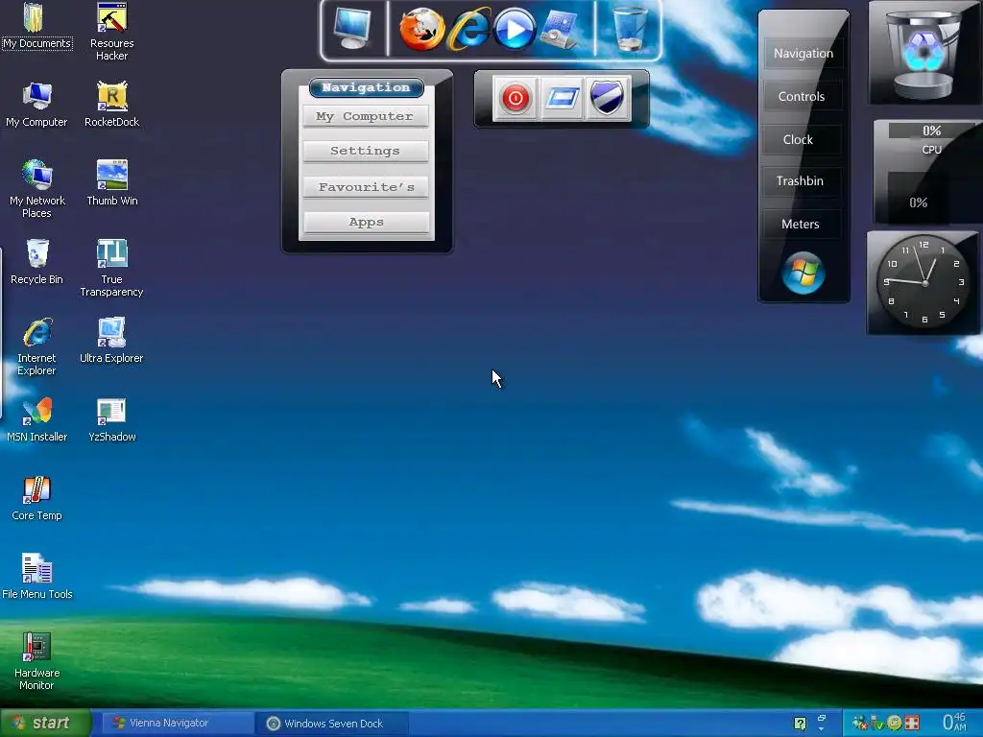The image size is (983, 737).
Task: Open File Menu Tools shortcut
Action: 37,577
